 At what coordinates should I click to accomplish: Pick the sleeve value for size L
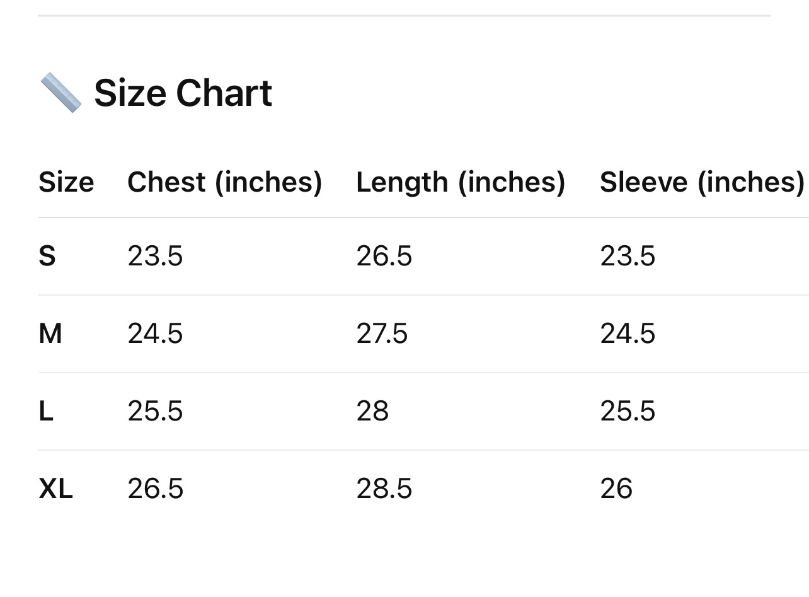point(628,412)
